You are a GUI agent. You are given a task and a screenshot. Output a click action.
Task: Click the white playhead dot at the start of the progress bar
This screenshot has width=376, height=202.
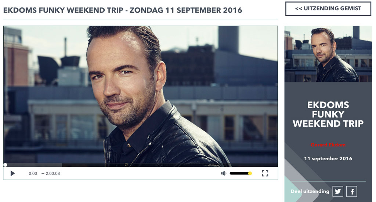point(5,165)
